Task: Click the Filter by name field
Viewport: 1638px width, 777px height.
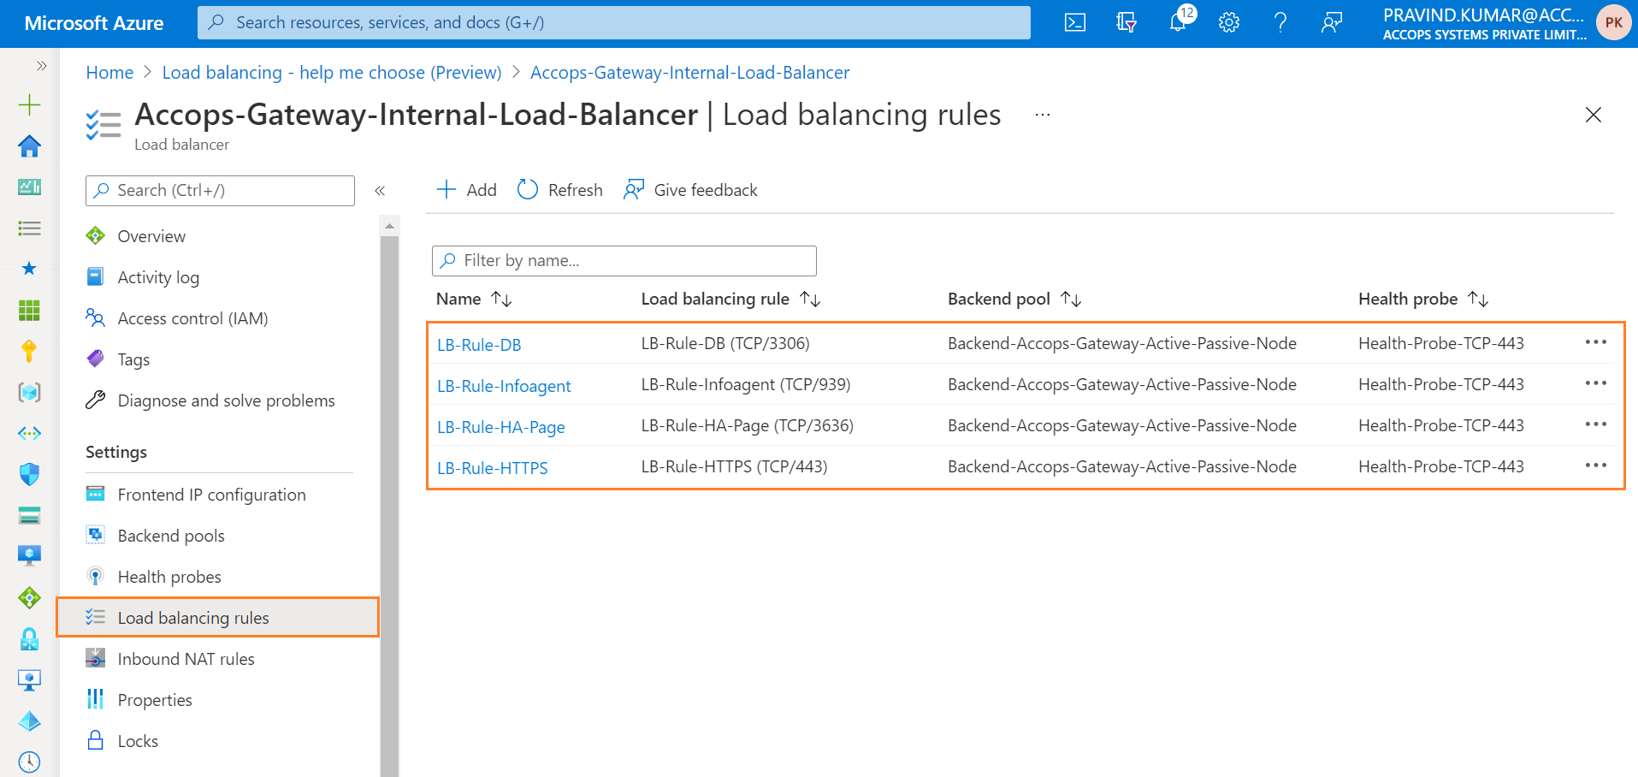Action: [624, 261]
